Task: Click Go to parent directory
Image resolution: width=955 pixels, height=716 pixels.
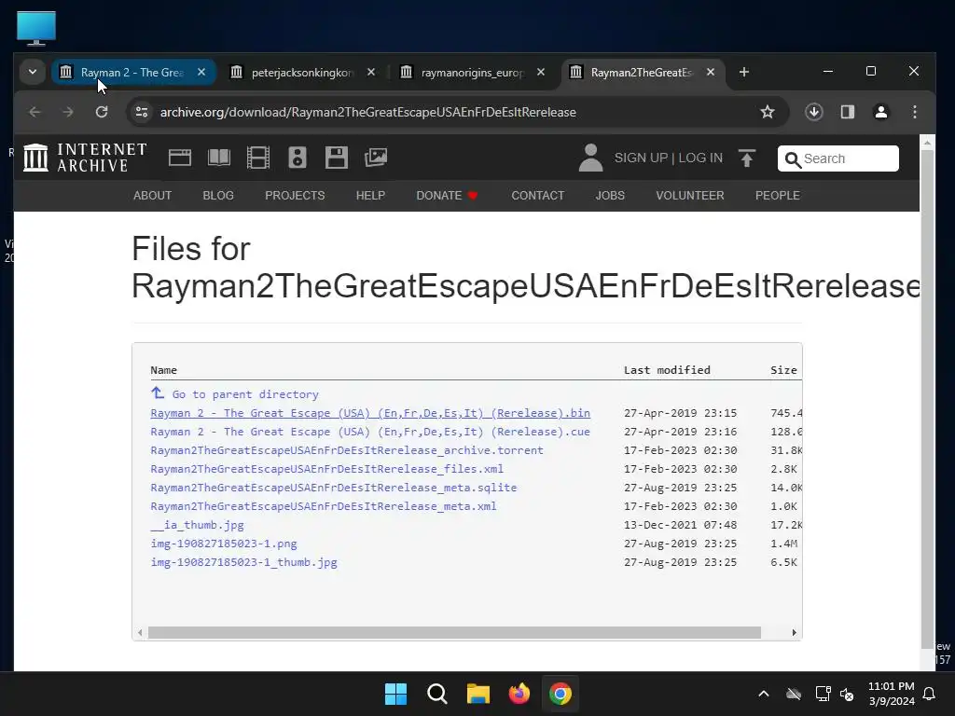Action: point(235,394)
